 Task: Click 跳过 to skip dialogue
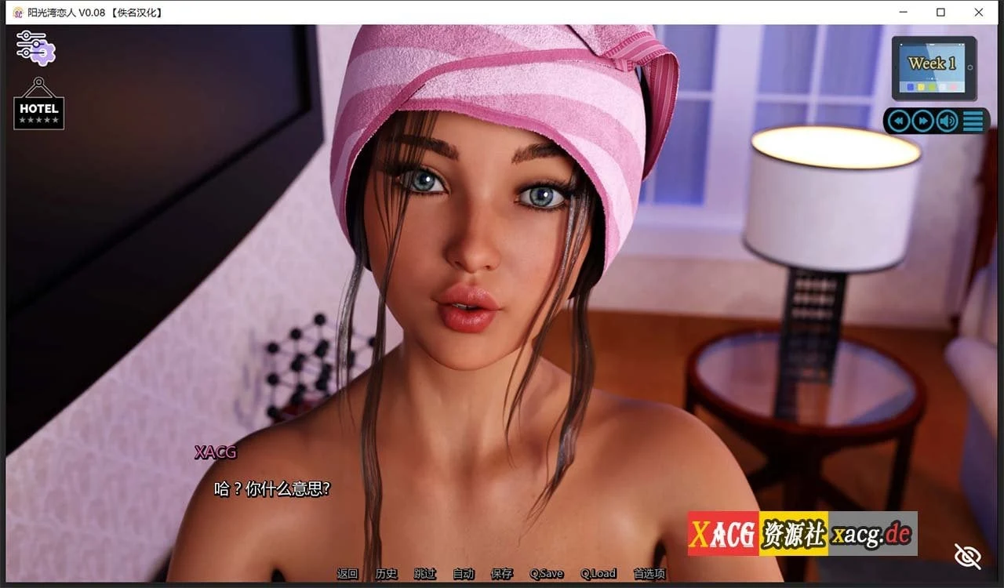pyautogui.click(x=425, y=574)
